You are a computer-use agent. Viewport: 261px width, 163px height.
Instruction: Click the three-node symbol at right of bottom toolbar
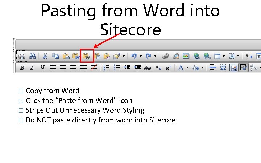[253, 68]
